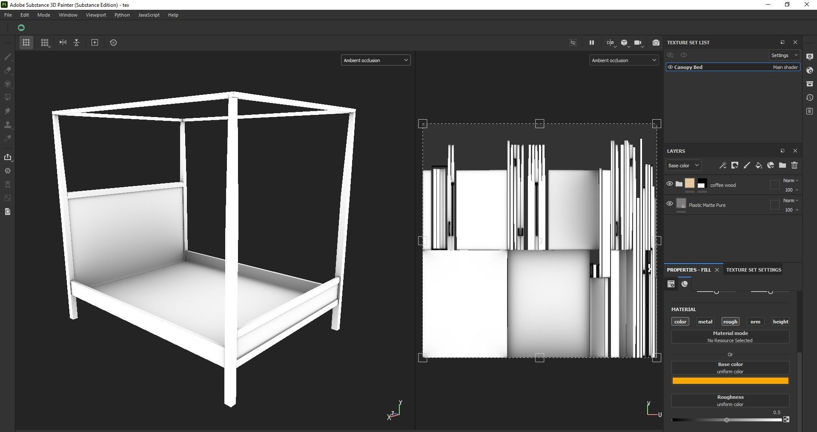817x432 pixels.
Task: Click the Base color uniform color button
Action: point(730,368)
